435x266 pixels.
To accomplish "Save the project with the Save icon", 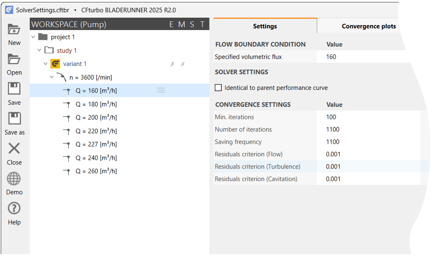I will 14,89.
